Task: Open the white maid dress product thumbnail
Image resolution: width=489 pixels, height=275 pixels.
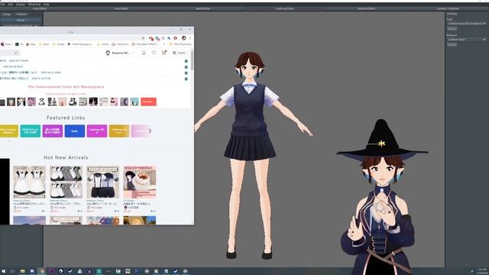Action: point(29,182)
